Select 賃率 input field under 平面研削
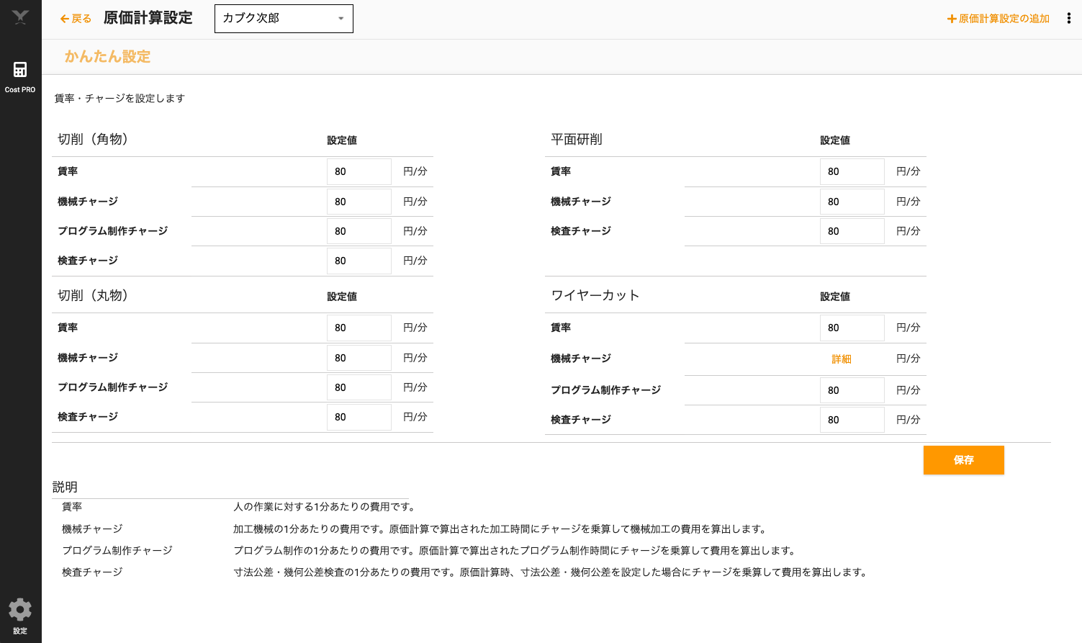The image size is (1082, 643). (x=852, y=171)
